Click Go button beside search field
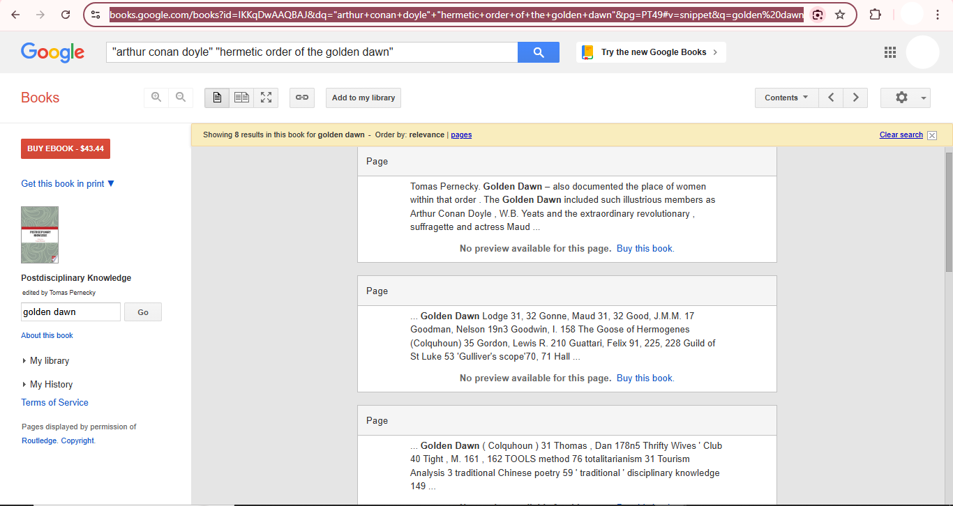 (143, 312)
